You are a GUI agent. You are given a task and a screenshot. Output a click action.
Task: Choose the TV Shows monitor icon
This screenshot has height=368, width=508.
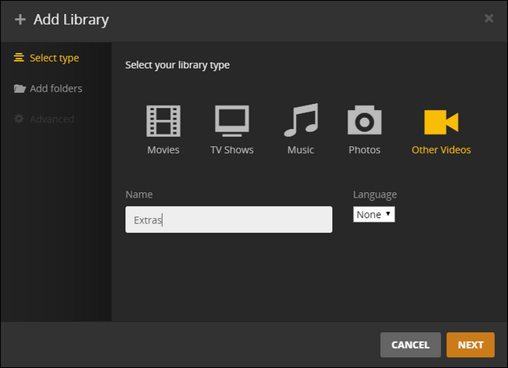coord(231,121)
